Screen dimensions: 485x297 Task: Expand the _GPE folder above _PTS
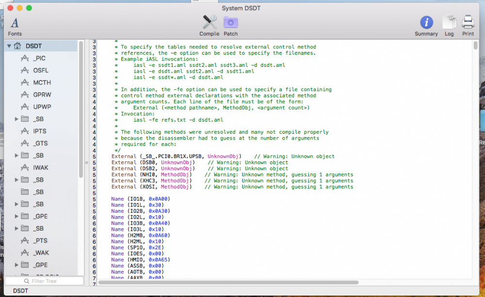pos(16,216)
